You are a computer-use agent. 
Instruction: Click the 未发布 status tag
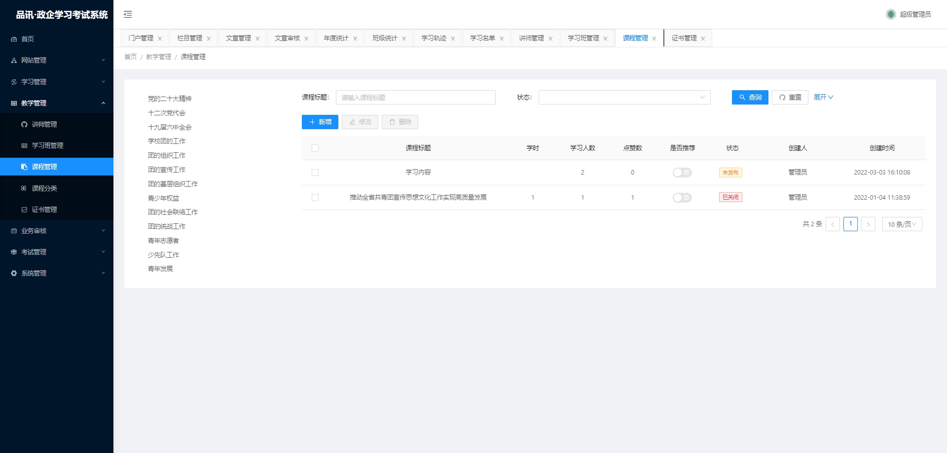click(x=730, y=173)
